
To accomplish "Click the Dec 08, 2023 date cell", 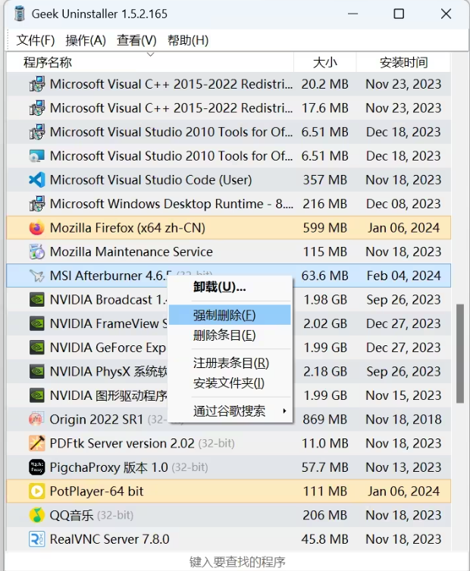I will tap(403, 204).
